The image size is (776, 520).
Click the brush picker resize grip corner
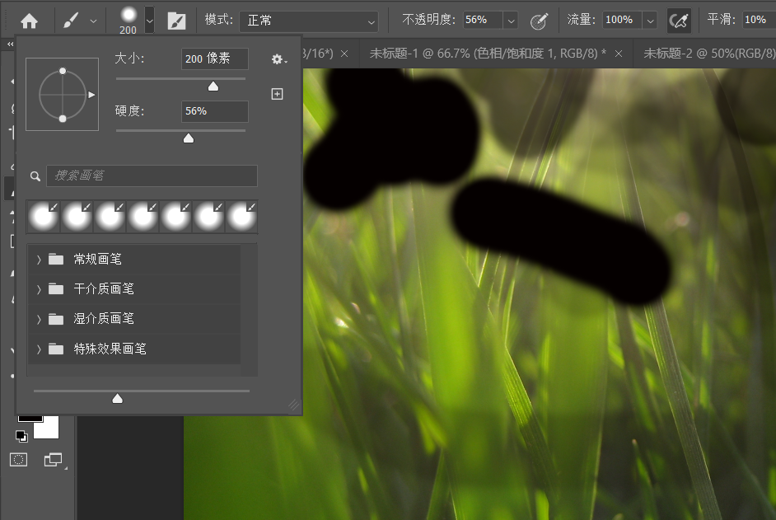[x=294, y=405]
